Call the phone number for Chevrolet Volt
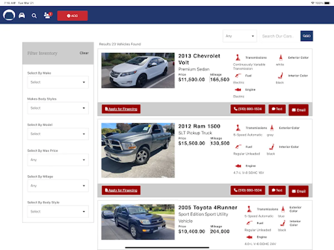 pos(248,109)
